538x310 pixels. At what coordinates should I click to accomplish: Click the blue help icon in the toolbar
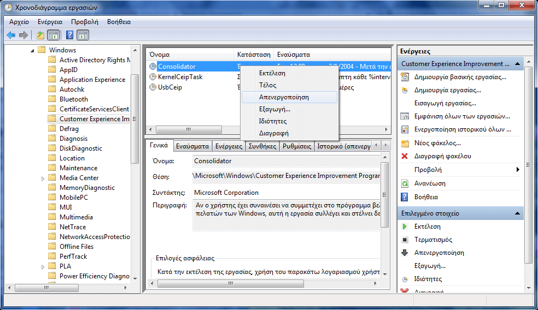click(x=69, y=35)
